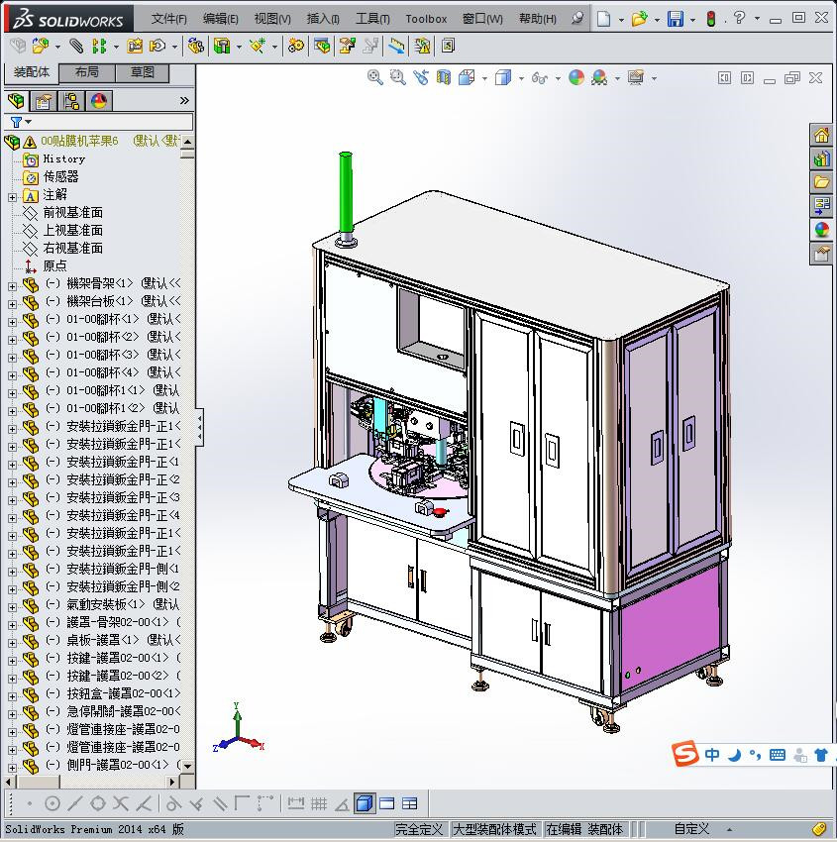
Task: Toggle the grid sketch tool icon
Action: pyautogui.click(x=319, y=803)
